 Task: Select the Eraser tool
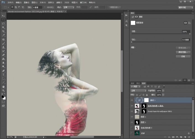point(3,55)
